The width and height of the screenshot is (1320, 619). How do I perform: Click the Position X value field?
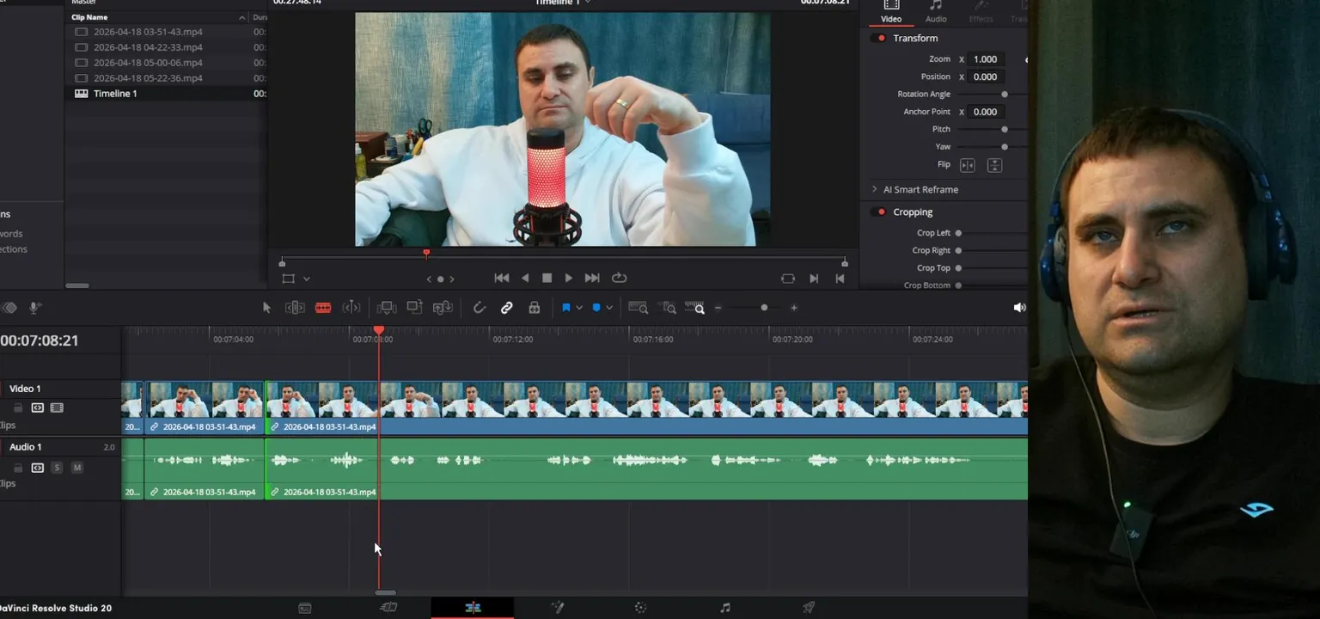(x=986, y=77)
